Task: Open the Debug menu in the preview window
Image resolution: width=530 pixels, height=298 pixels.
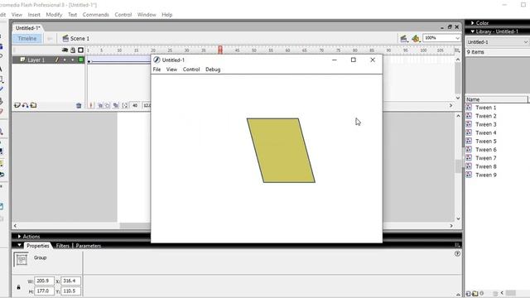Action: (213, 70)
